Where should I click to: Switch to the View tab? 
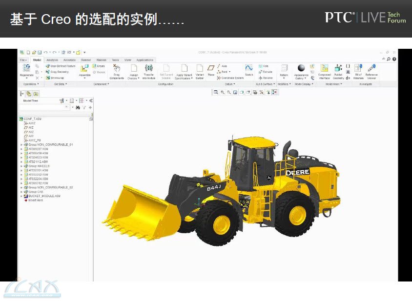(127, 60)
